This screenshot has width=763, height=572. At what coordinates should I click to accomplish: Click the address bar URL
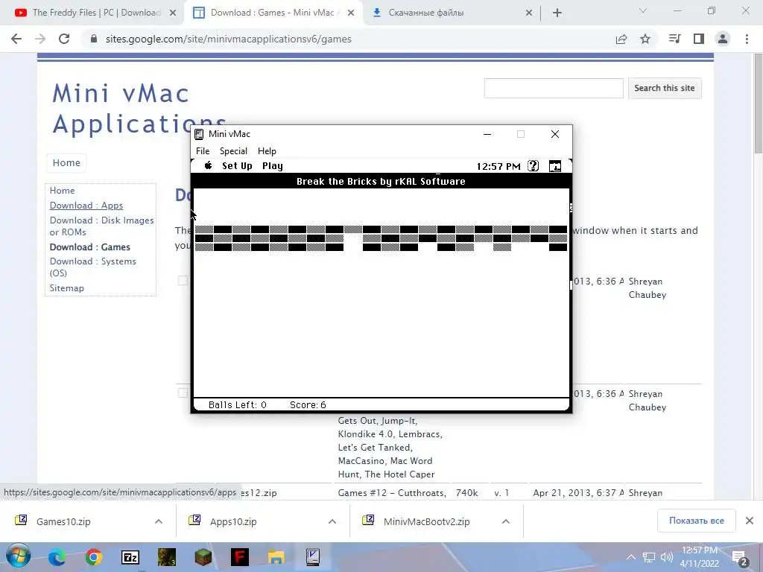[228, 39]
